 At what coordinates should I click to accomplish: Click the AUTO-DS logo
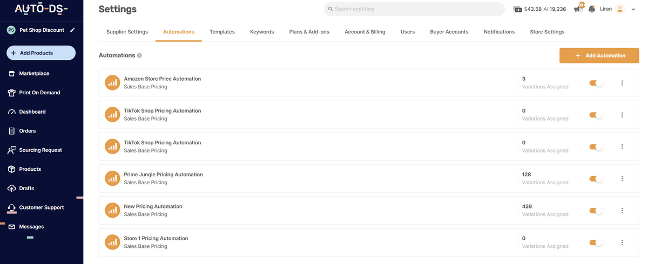point(41,9)
